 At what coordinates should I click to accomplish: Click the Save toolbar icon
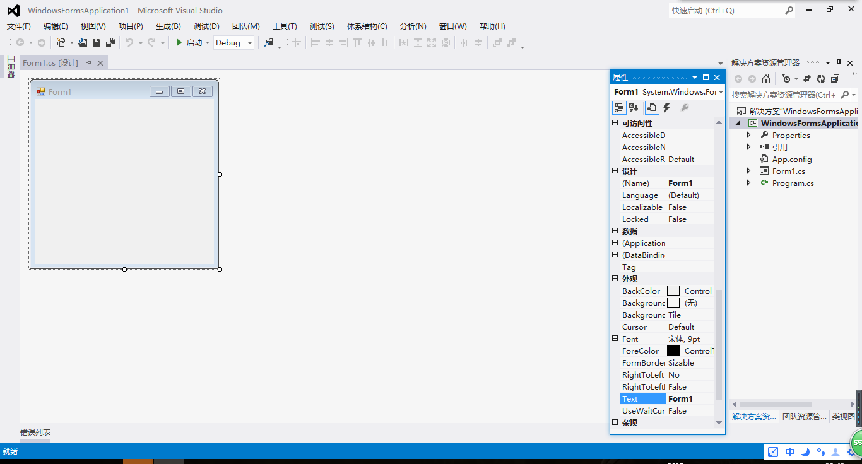point(97,43)
